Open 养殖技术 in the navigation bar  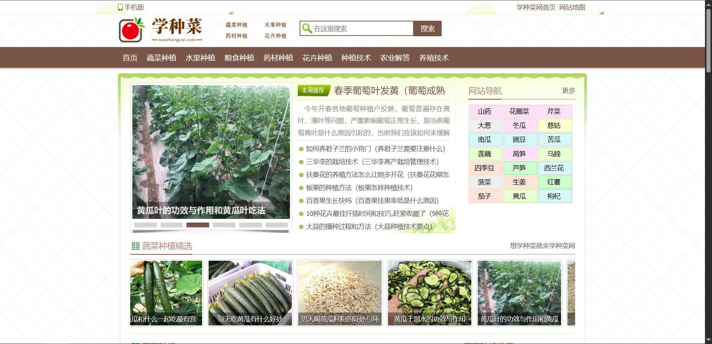click(434, 58)
